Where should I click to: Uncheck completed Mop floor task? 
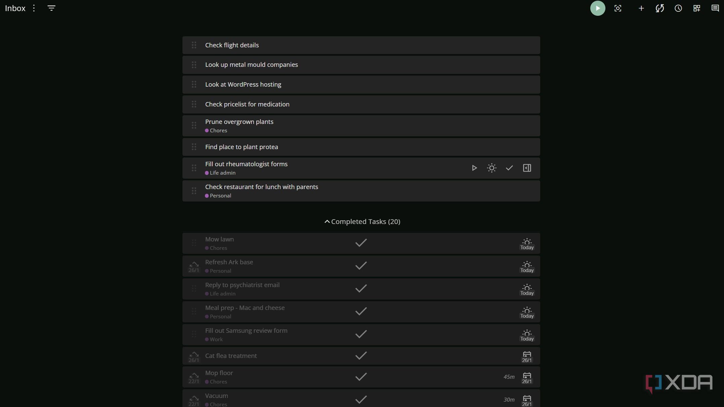coord(361,377)
